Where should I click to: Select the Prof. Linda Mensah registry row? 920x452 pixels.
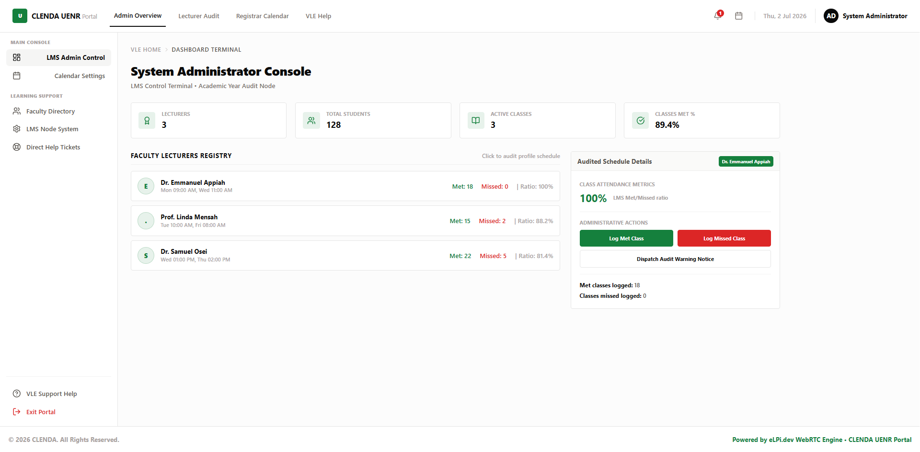click(345, 221)
